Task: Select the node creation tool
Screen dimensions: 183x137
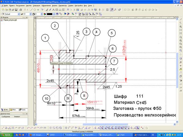Action: tap(38, 10)
